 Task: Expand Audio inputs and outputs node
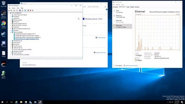(x=11, y=15)
